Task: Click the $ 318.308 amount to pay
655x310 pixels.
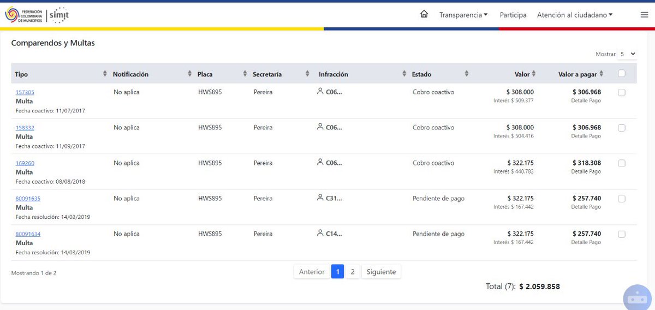Action: click(x=587, y=163)
